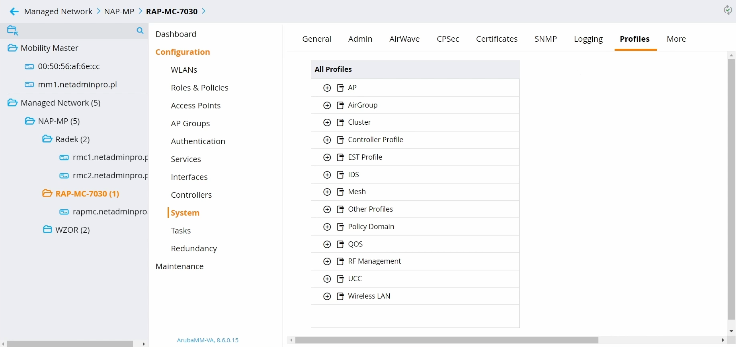This screenshot has height=347, width=736.
Task: Click the horizontal scrollbar under profiles
Action: (x=446, y=340)
